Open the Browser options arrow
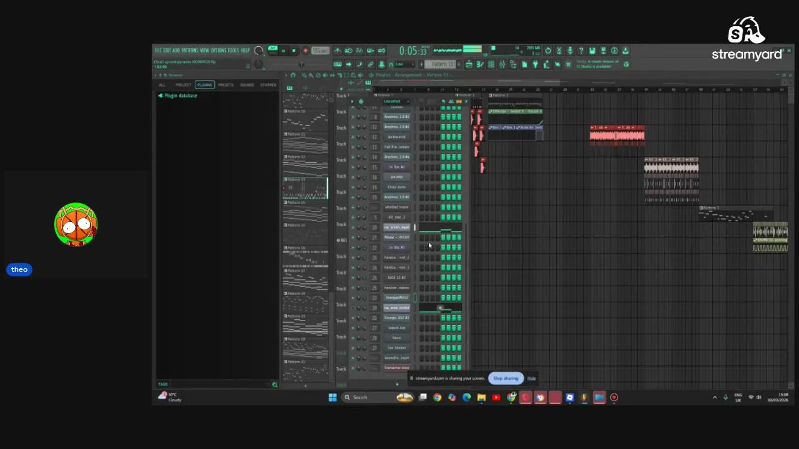Viewport: 799px width, 449px height. tap(155, 75)
